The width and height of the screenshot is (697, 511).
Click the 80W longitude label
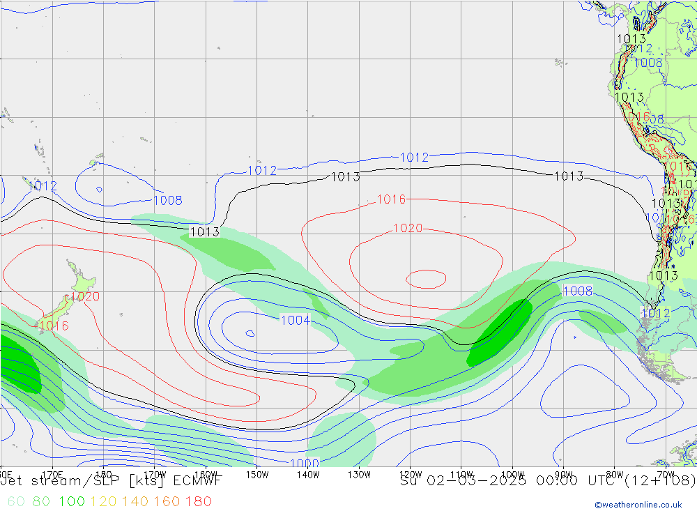tap(614, 475)
